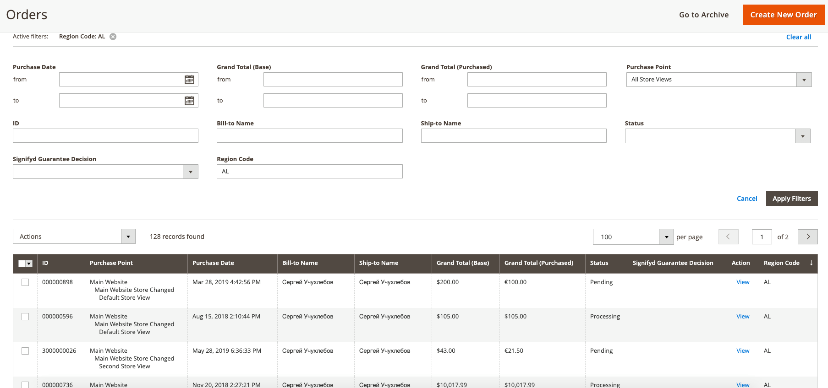Click the ID filter input
This screenshot has height=388, width=828.
pos(105,136)
